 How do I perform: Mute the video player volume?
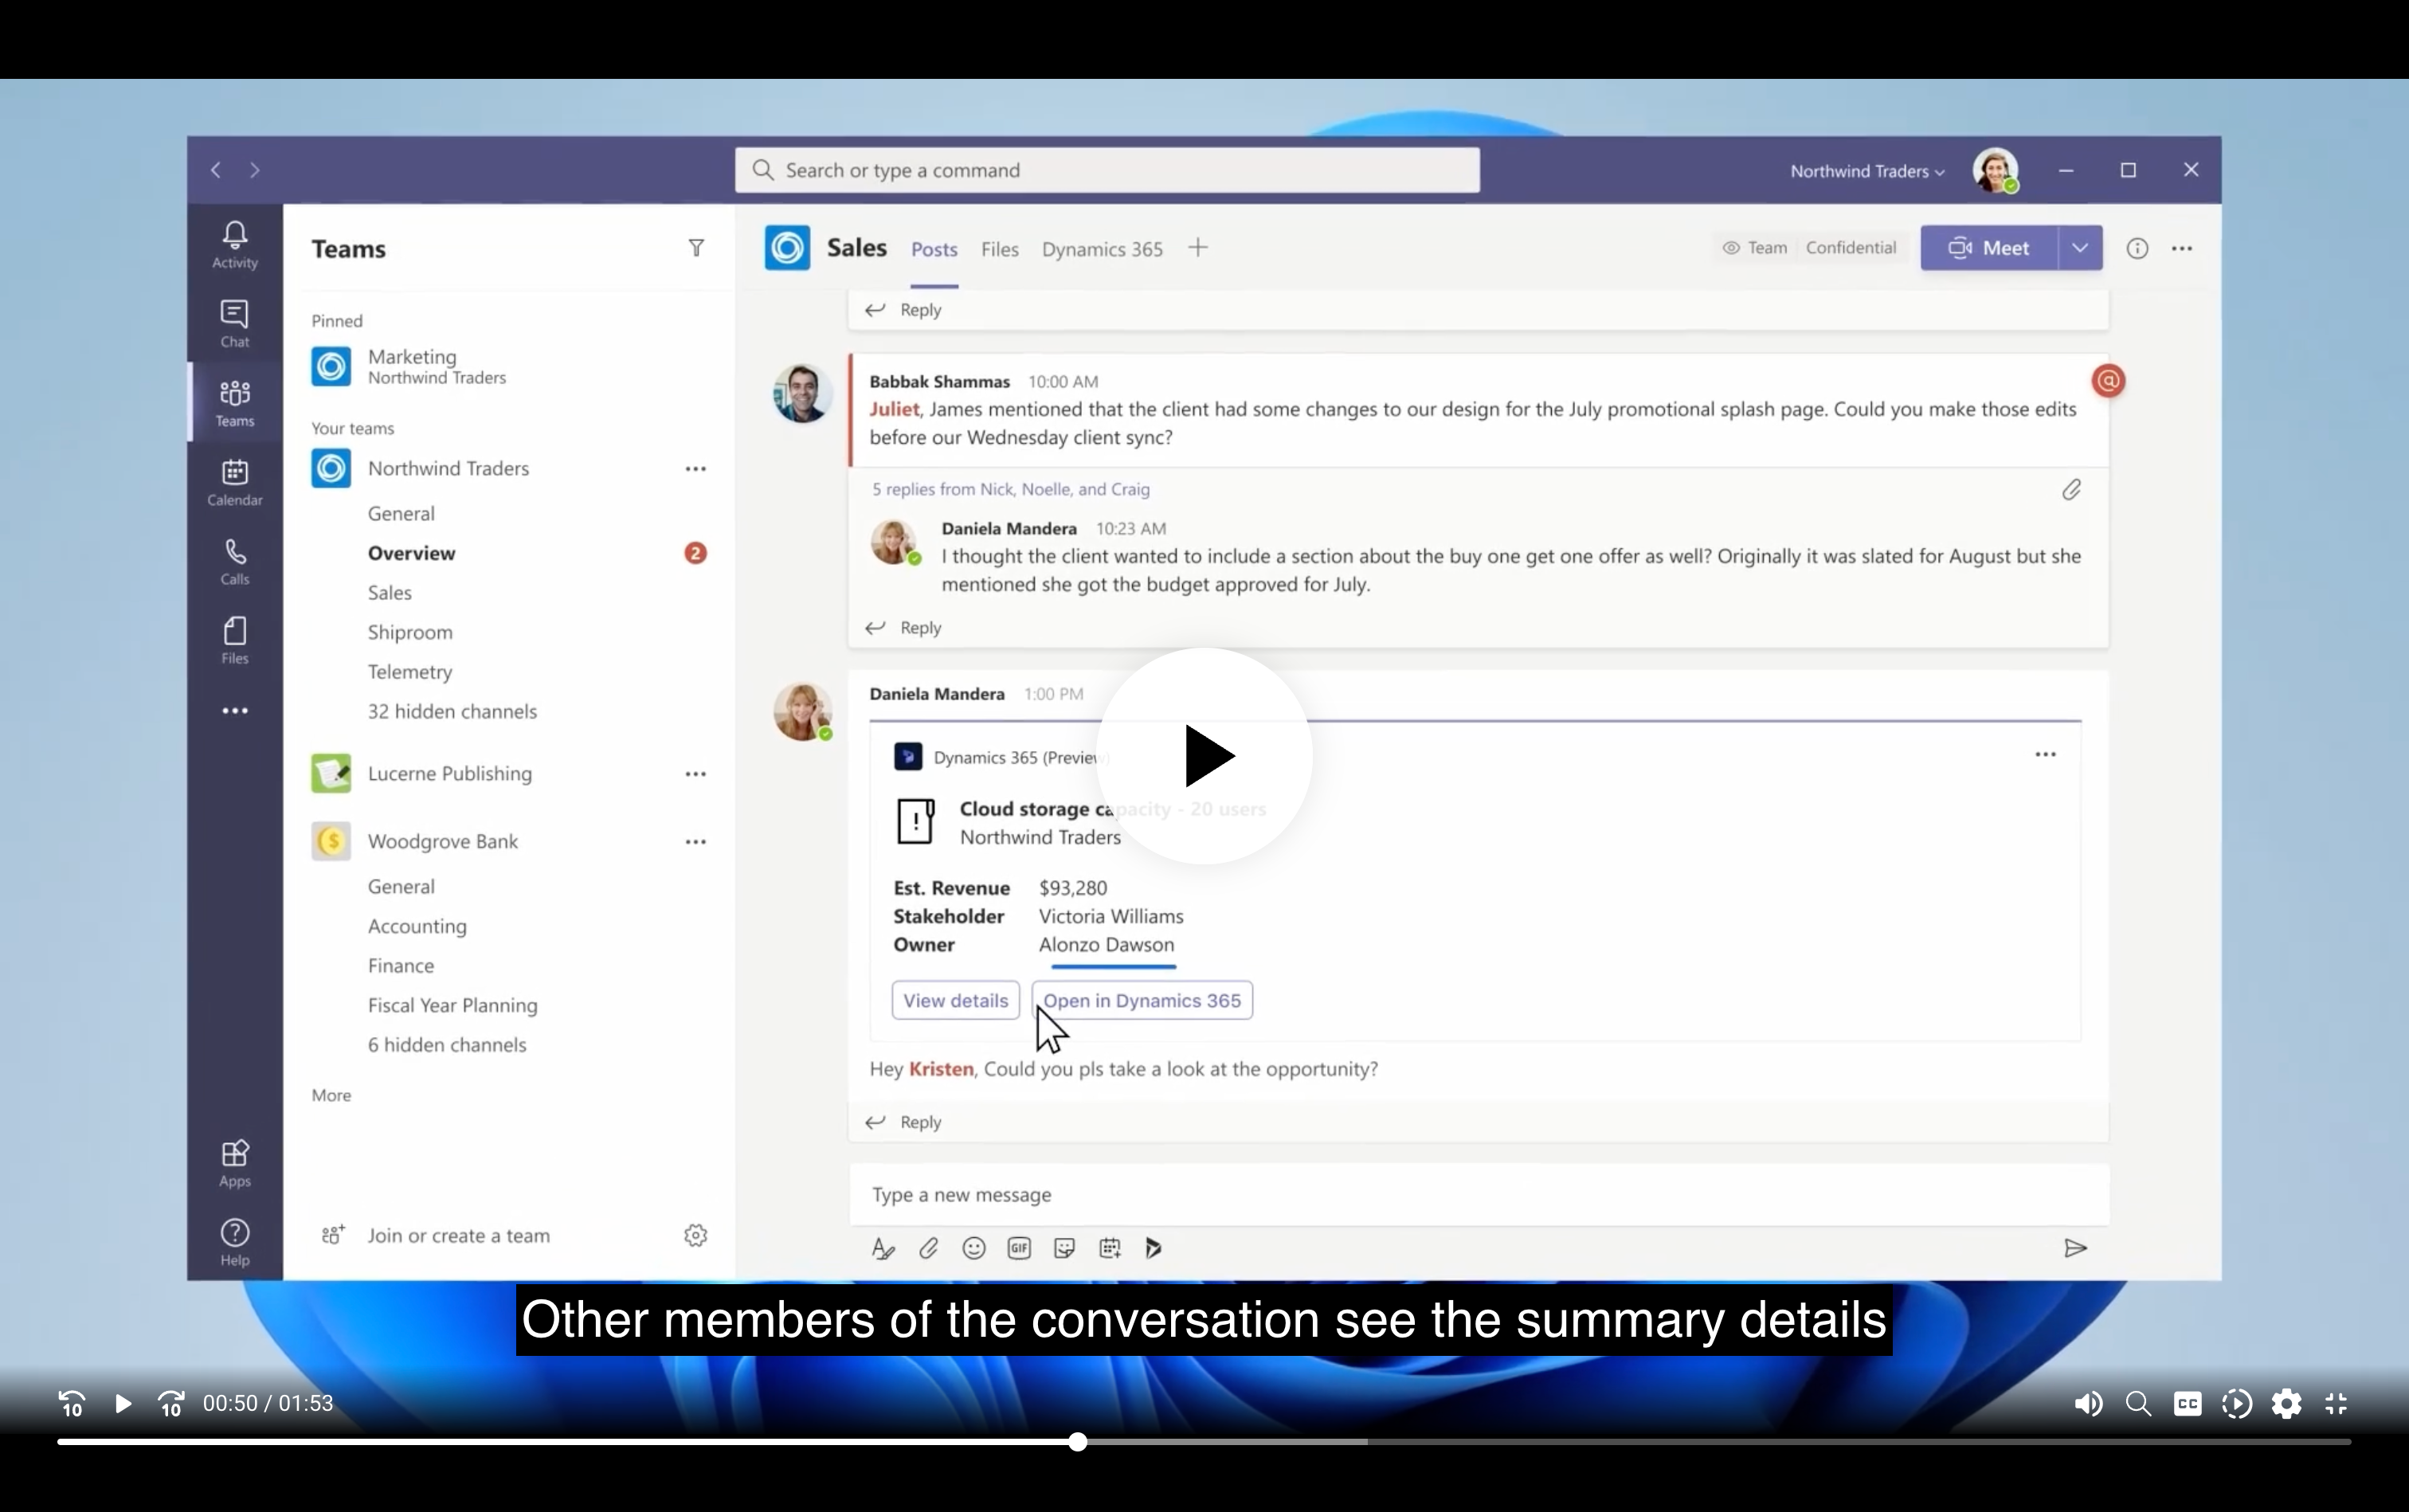click(x=2088, y=1404)
